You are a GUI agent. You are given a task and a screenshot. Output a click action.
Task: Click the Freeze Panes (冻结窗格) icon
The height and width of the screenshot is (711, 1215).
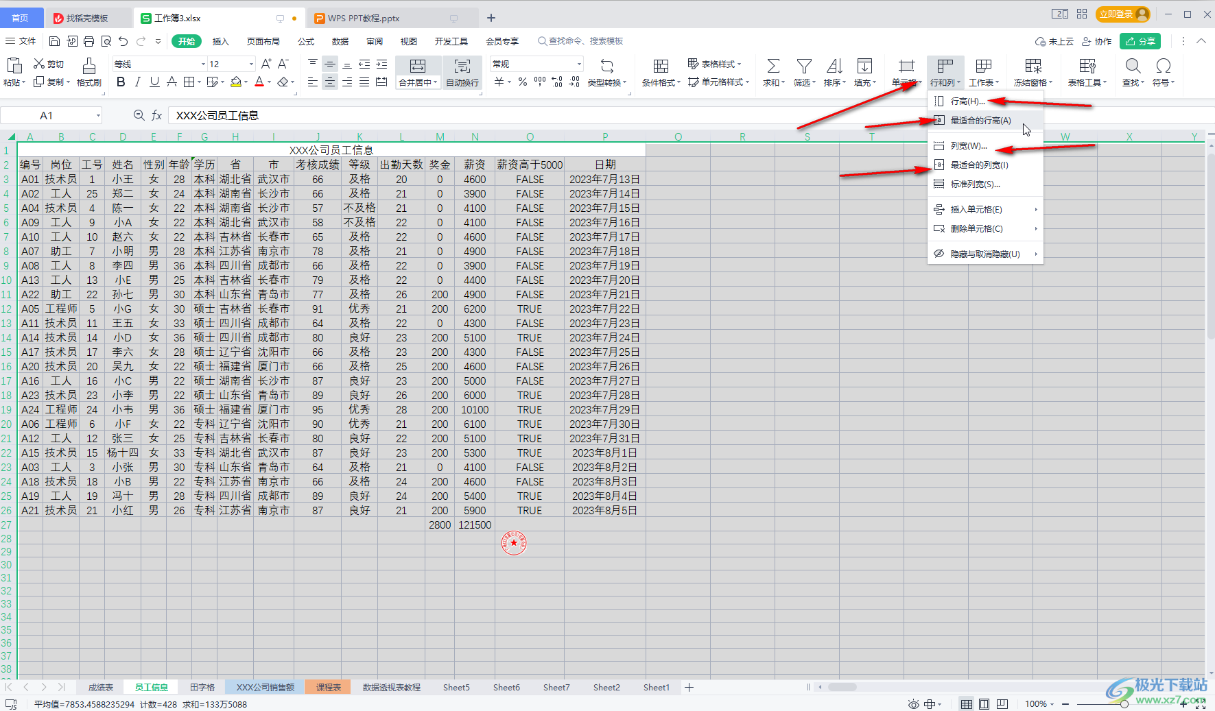1033,66
